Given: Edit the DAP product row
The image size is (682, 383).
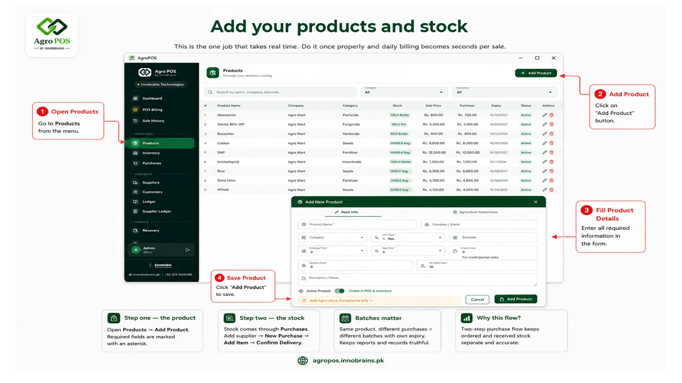Looking at the screenshot, I should click(x=544, y=152).
